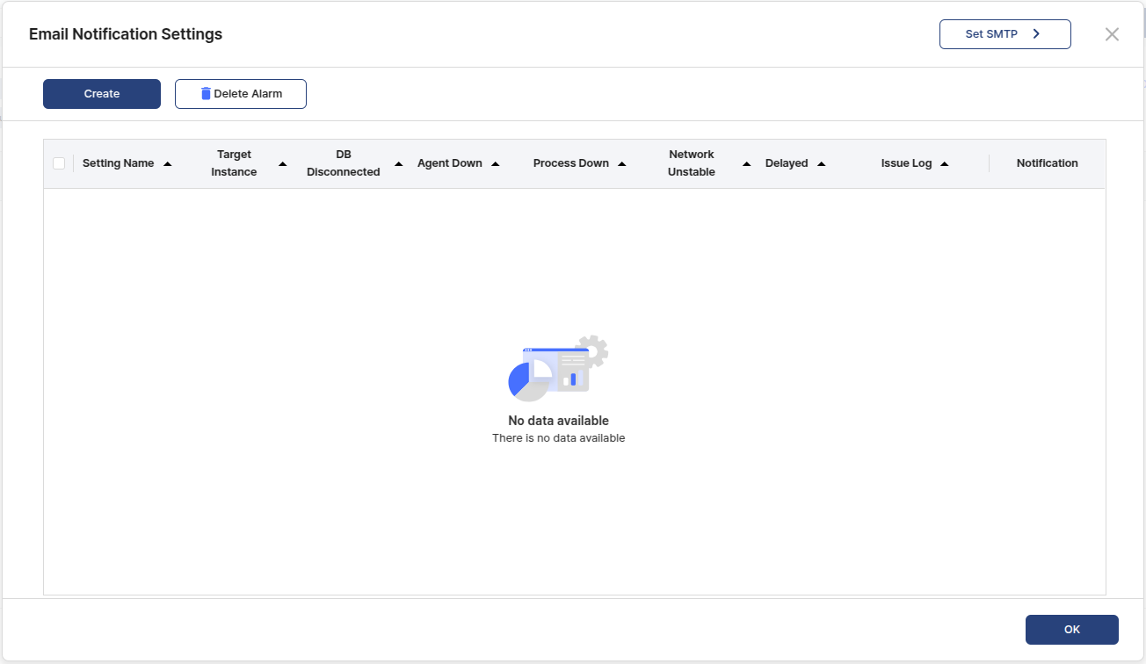
Task: Sort by DB Disconnected arrow icon
Action: (399, 164)
